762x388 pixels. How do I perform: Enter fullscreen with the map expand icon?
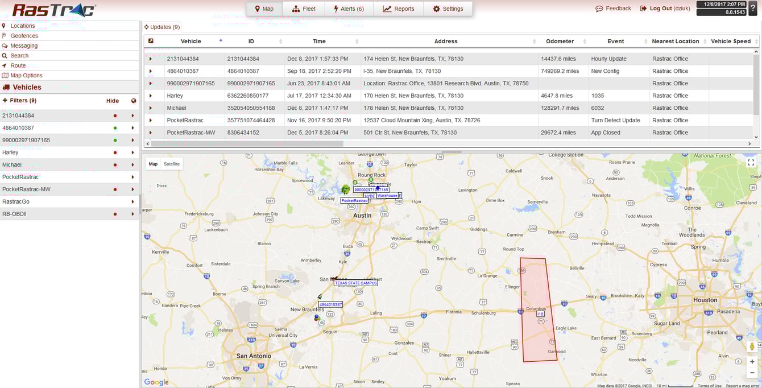point(751,162)
